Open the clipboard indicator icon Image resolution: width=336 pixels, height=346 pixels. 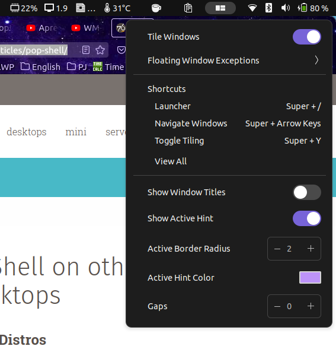pyautogui.click(x=188, y=8)
